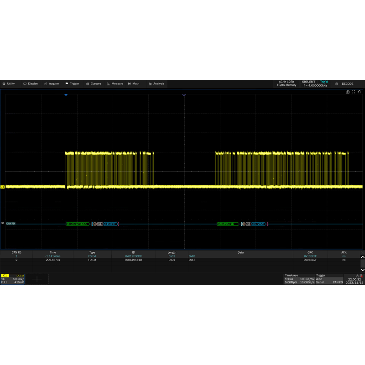Click the DECODE button
This screenshot has width=365, height=365.
(344, 84)
